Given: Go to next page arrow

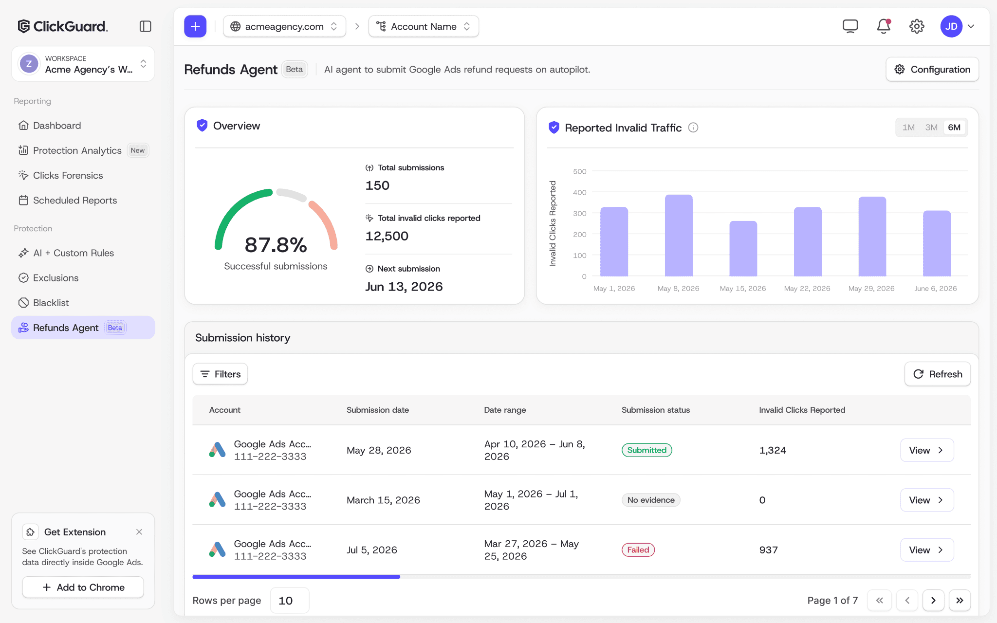Looking at the screenshot, I should click(x=933, y=600).
